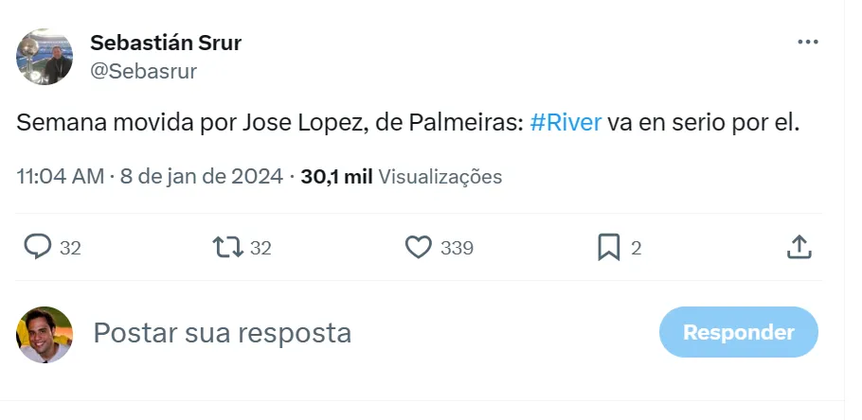Click the share upload arrow icon

click(x=799, y=248)
